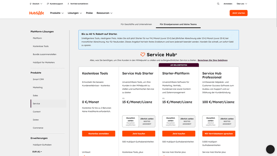
Task: Open the search magnifier icon
Action: (x=218, y=4)
